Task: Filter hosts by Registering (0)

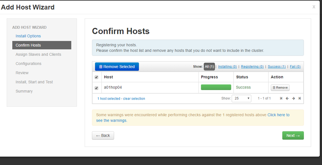Action: coord(252,67)
